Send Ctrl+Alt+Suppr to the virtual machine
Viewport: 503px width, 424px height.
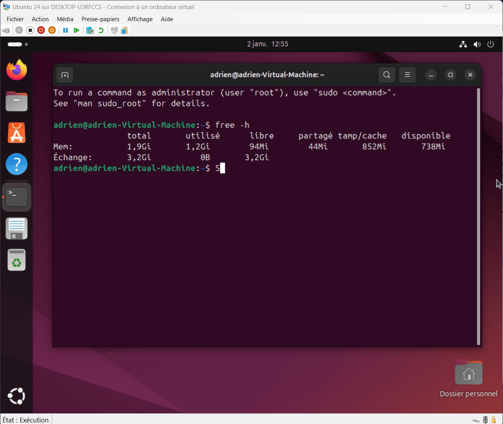pyautogui.click(x=6, y=30)
